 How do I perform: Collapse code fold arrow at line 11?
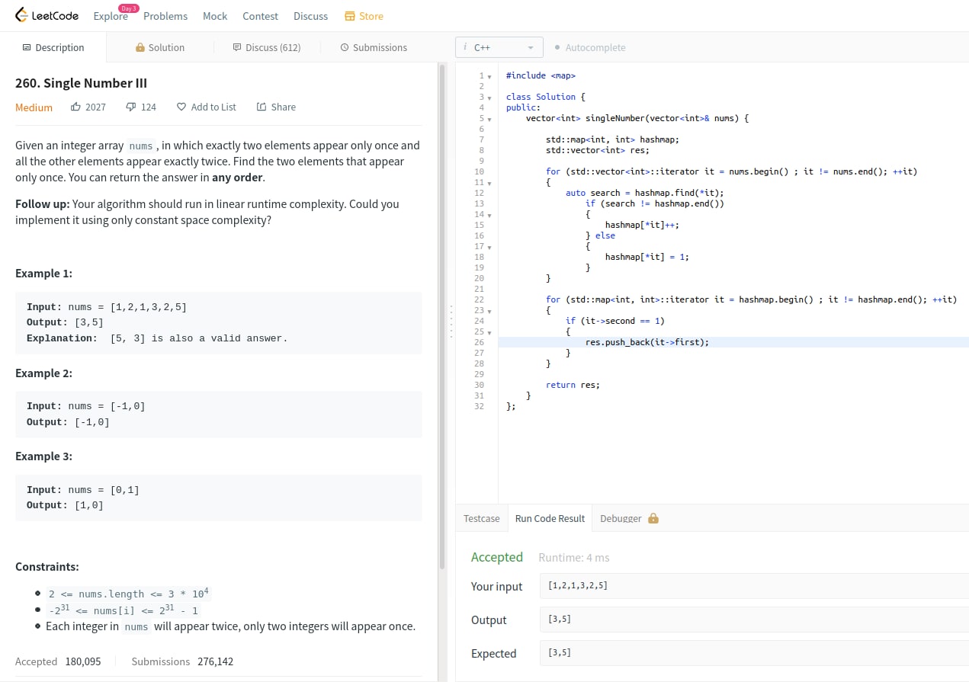[489, 183]
